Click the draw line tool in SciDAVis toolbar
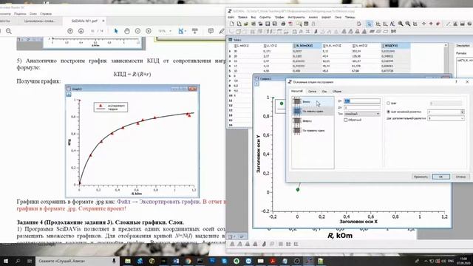 [448, 24]
